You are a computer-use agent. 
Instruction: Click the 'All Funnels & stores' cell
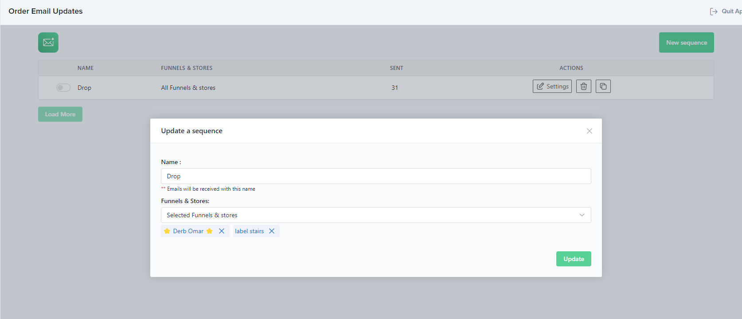click(188, 88)
